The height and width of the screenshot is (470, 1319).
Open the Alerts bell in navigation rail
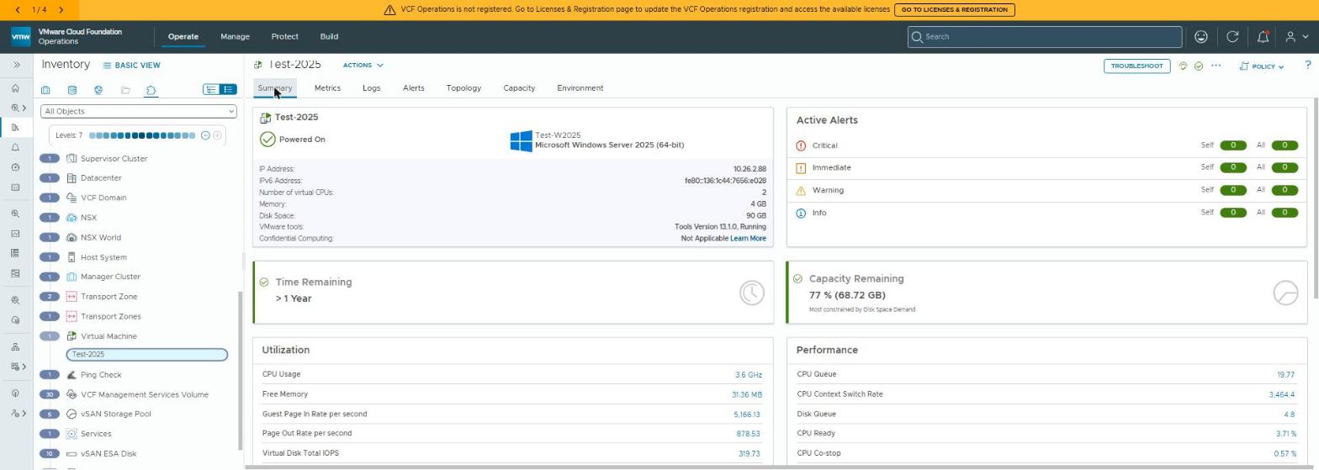click(x=16, y=148)
